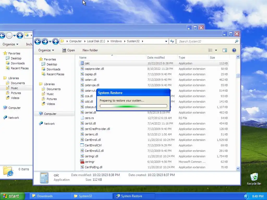Click Back arrow in System32 window
Viewport: 267px width, 200px height.
tap(38, 41)
